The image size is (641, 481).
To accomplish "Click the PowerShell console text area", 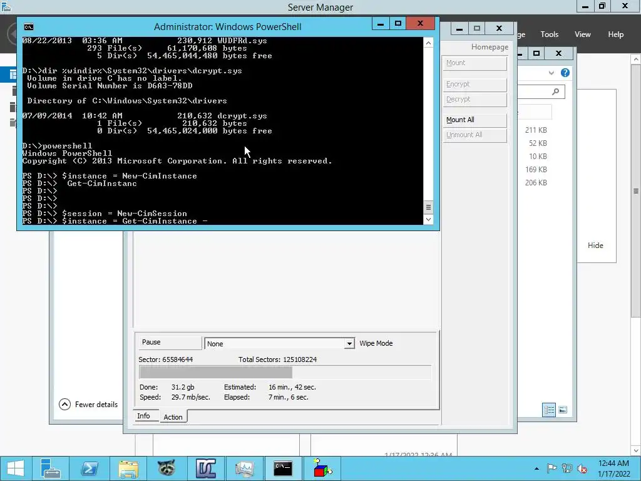I will pyautogui.click(x=223, y=131).
